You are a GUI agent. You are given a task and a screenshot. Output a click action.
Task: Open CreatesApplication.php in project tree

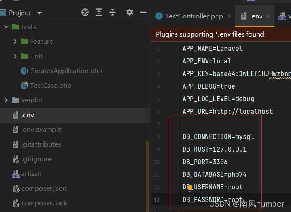(x=66, y=71)
